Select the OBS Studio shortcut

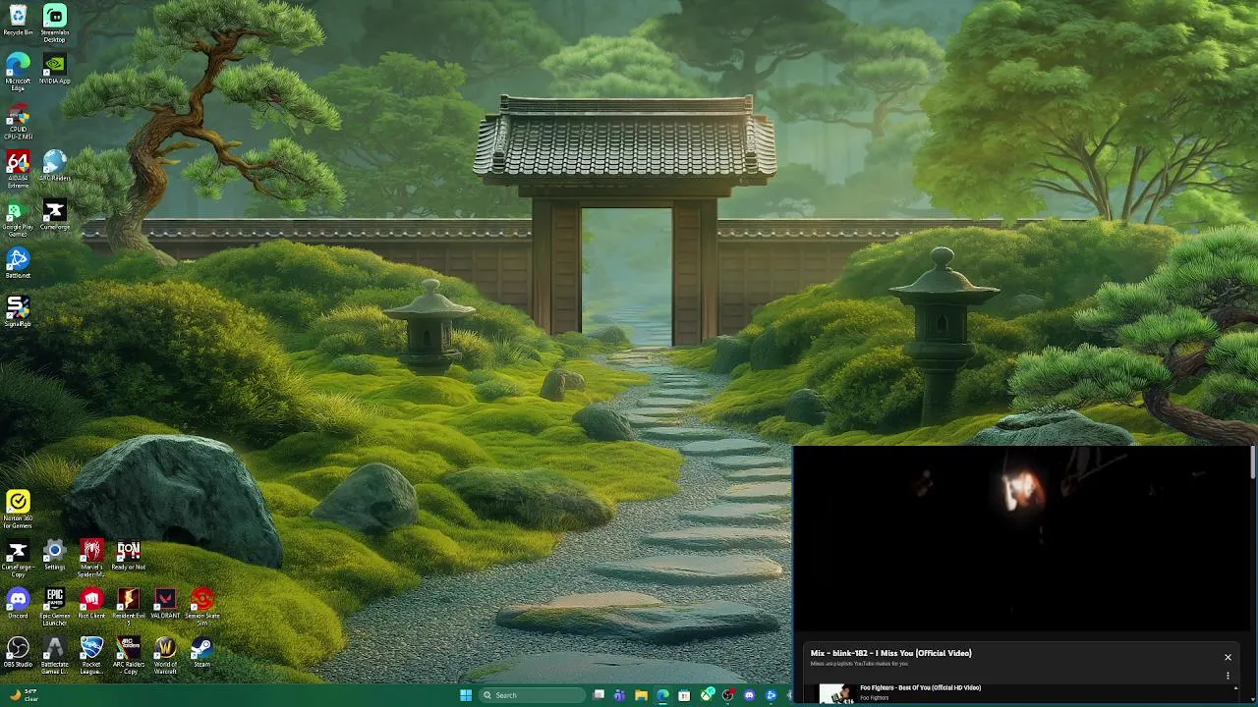[18, 652]
